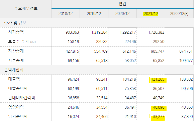Select total assets estimate 874,751
The width and height of the screenshot is (194, 121).
[x=186, y=51]
